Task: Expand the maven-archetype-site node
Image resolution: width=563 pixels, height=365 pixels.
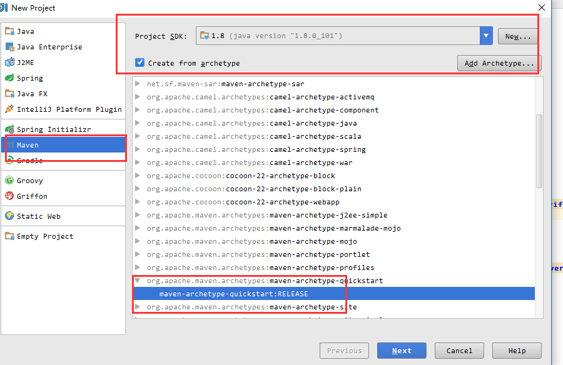Action: coord(138,307)
